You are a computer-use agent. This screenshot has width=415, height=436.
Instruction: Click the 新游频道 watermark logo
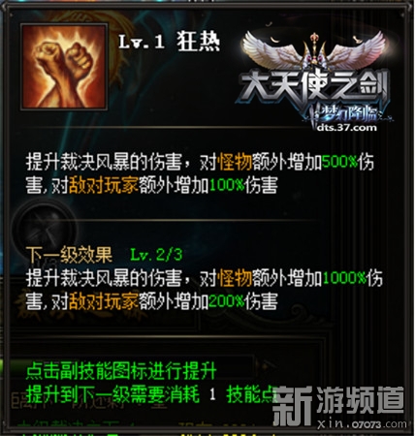[x=338, y=402]
